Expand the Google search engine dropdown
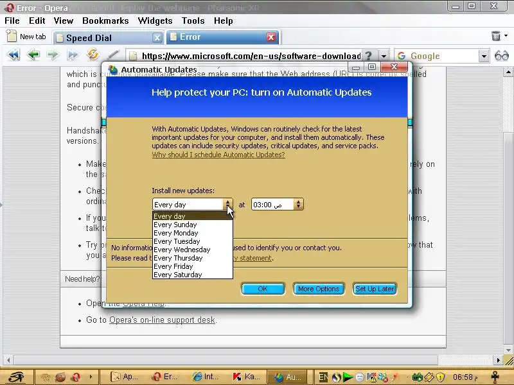 [484, 56]
